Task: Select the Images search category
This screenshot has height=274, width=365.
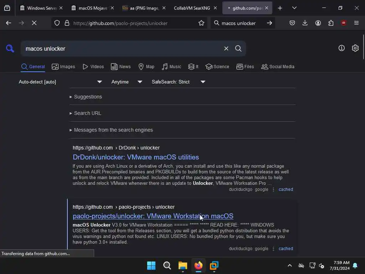Action: (x=63, y=67)
